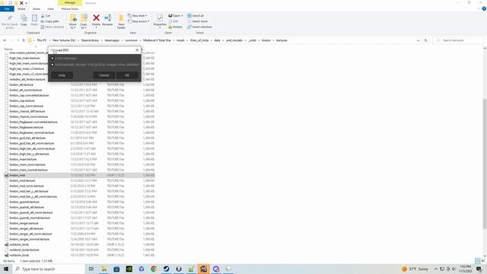Click the Paste icon in the ribbon
This screenshot has width=487, height=274.
pos(34,18)
